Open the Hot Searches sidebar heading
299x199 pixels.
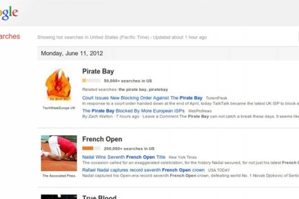tap(10, 36)
